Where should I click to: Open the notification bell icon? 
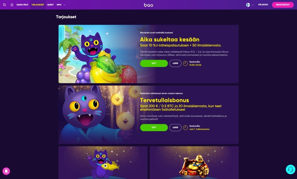click(6, 171)
